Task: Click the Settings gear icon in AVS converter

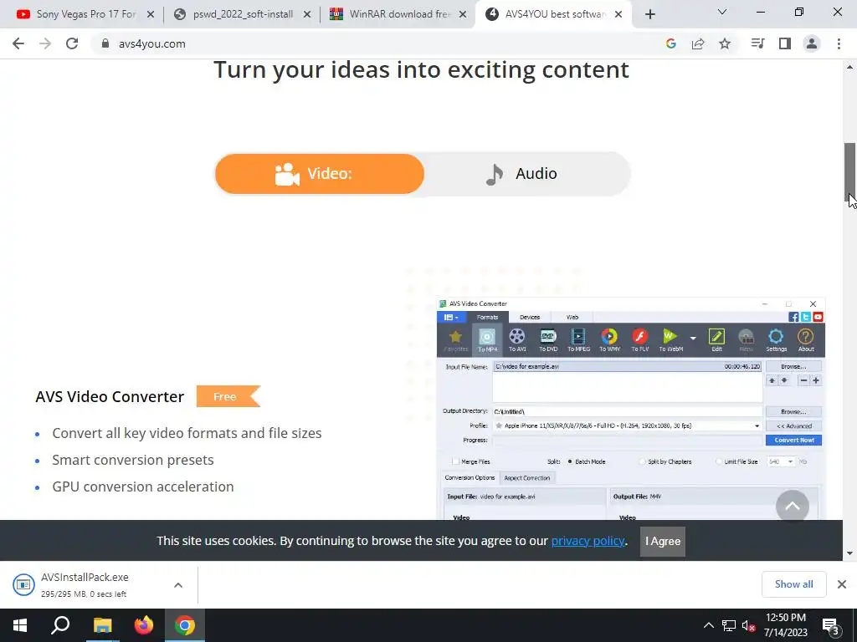Action: point(776,340)
